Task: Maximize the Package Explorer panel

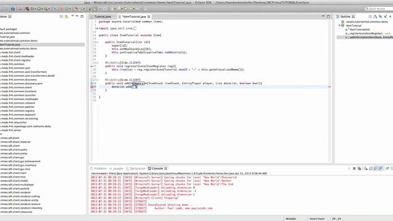Action: 82,17
